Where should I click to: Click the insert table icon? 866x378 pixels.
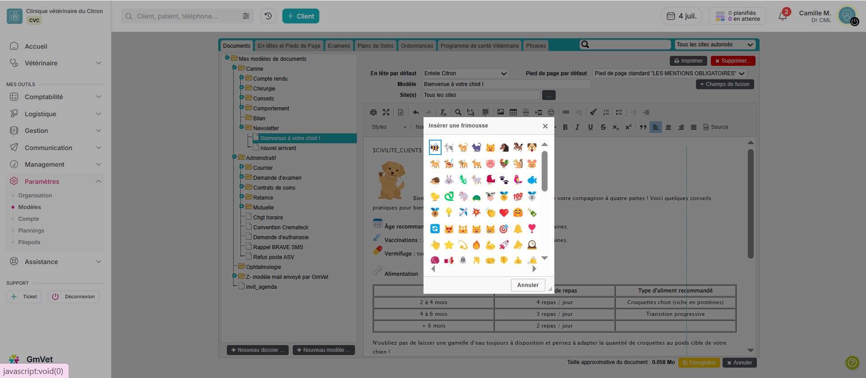(513, 112)
